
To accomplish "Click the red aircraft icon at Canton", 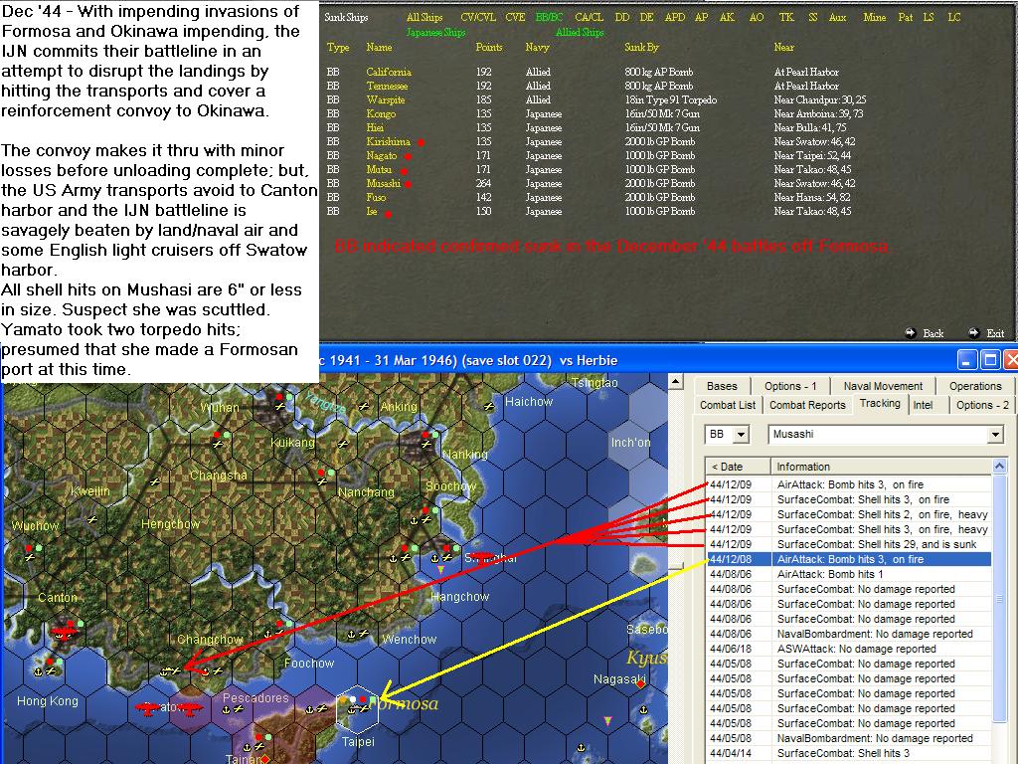I will pos(63,631).
